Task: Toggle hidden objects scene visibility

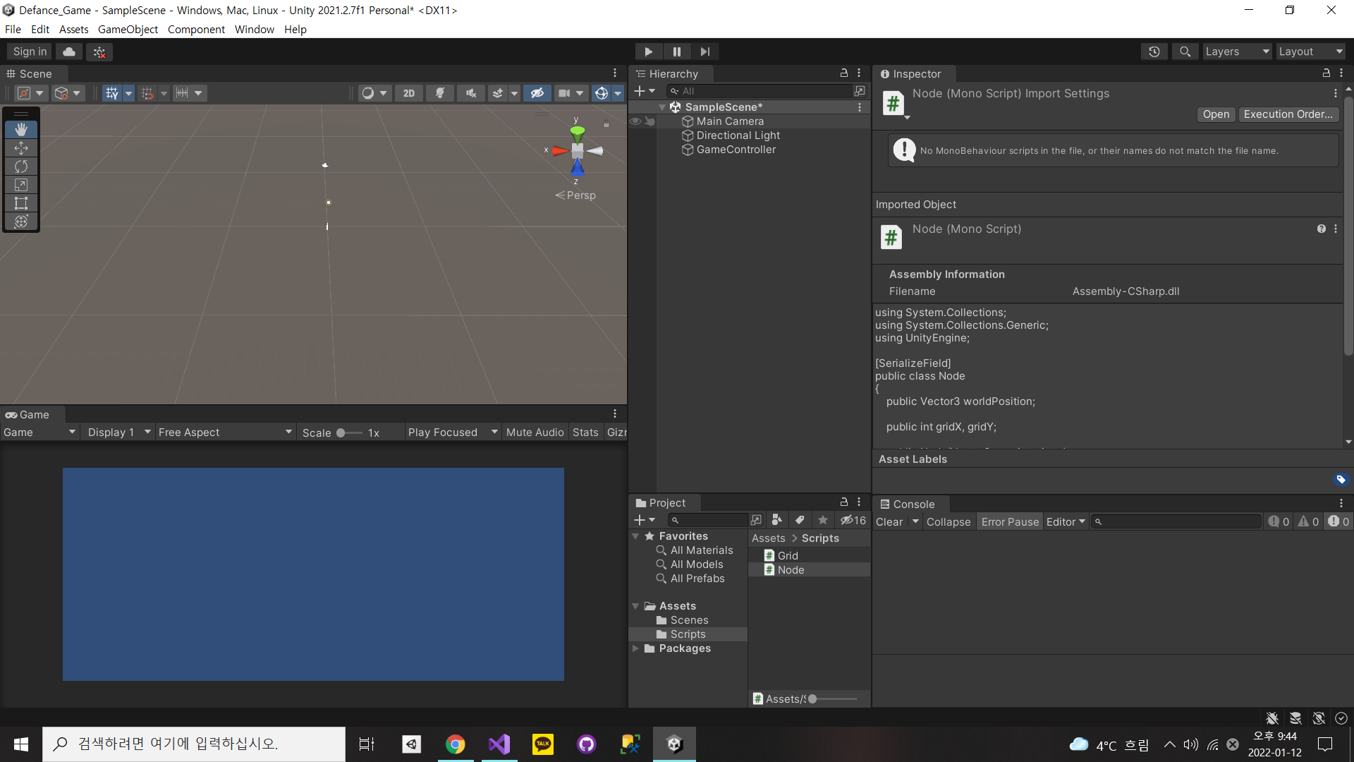Action: coord(537,93)
